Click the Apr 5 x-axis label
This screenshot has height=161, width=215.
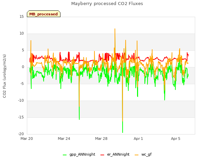tap(175, 139)
